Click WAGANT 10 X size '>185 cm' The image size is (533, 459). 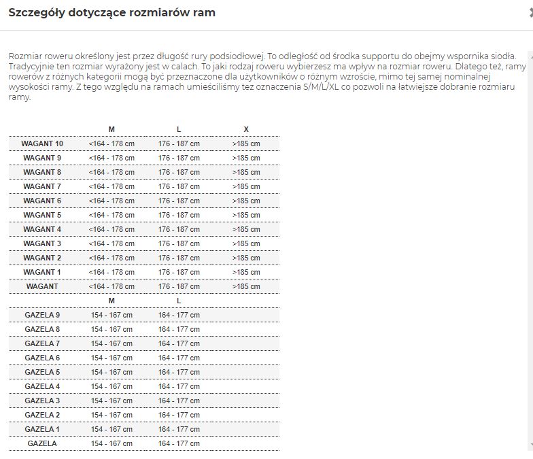pos(246,144)
